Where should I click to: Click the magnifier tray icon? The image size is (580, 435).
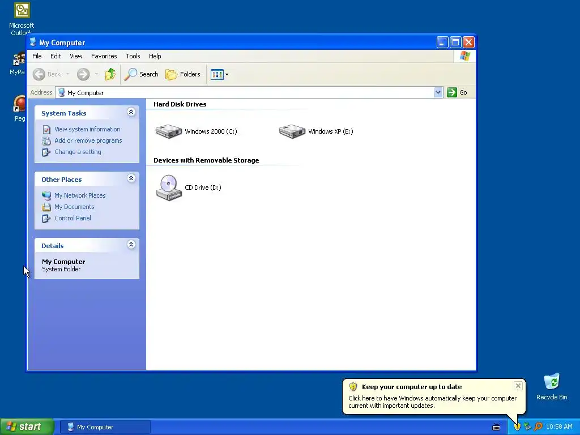[x=538, y=427]
